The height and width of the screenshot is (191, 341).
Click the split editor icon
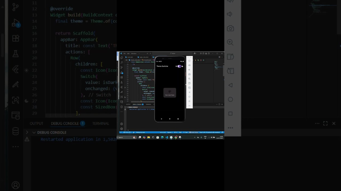coord(220,57)
